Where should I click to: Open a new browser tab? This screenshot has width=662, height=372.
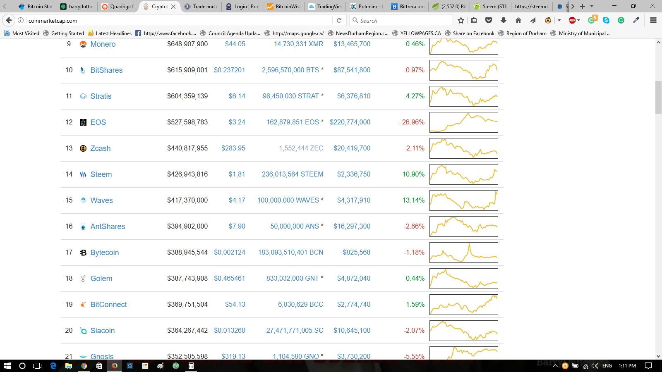(x=583, y=6)
